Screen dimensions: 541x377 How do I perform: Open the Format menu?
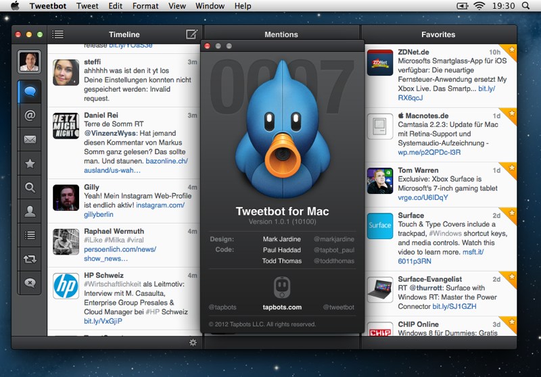pyautogui.click(x=145, y=6)
